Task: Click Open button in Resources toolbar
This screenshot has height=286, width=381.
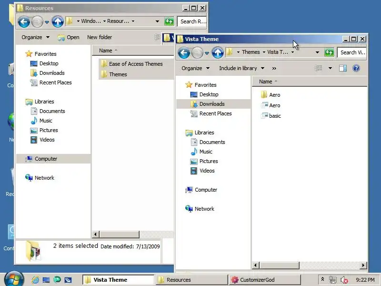Action: (69, 38)
